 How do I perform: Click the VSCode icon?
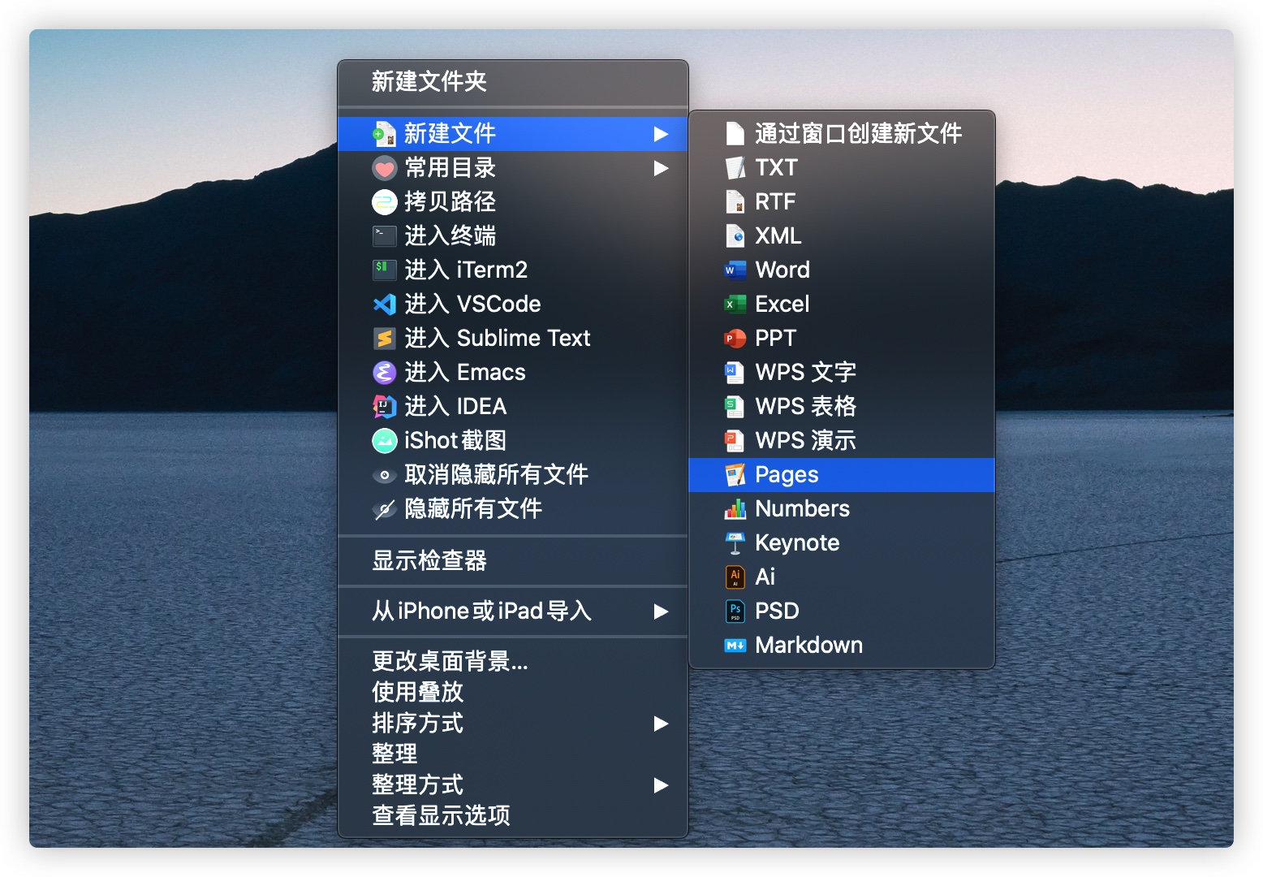[x=384, y=305]
